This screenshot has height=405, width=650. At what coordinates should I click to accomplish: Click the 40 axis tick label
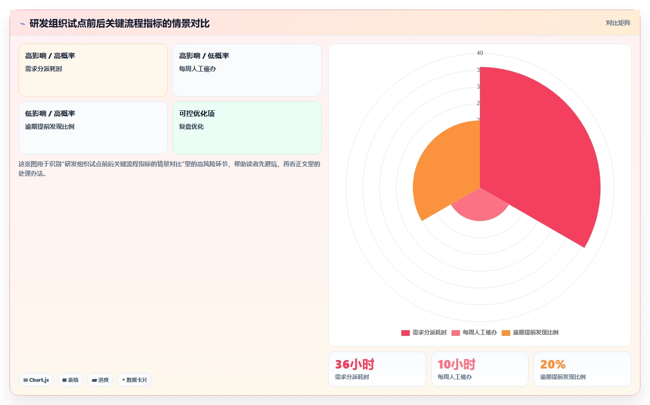pos(480,53)
